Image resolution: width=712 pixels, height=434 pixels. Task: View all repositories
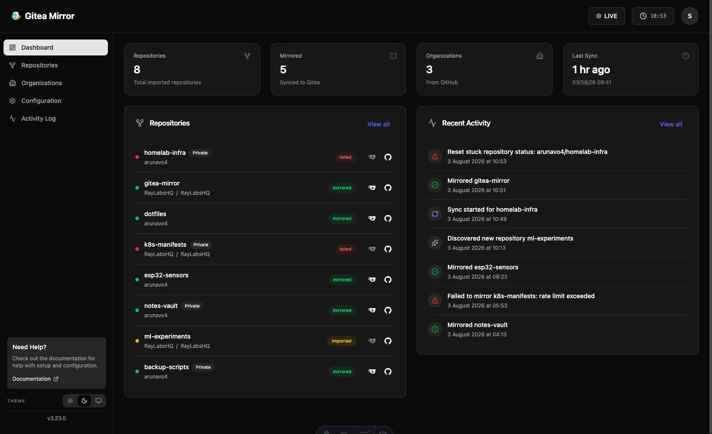pyautogui.click(x=379, y=124)
